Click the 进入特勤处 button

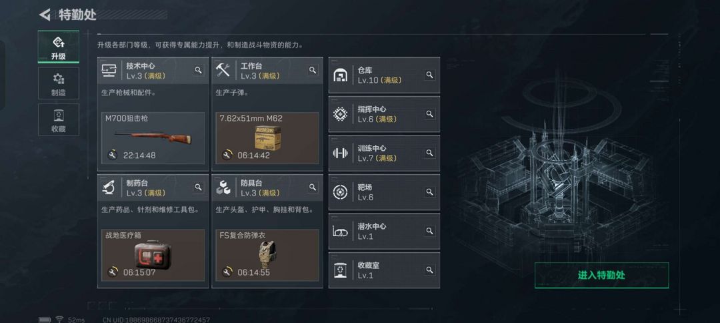click(601, 275)
